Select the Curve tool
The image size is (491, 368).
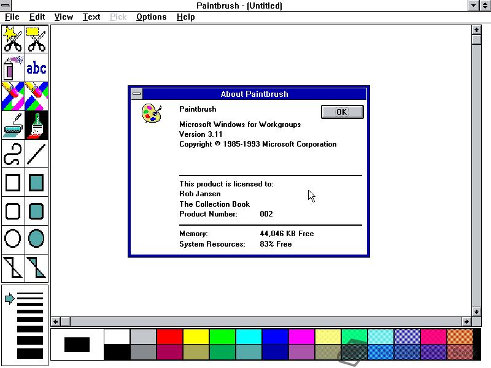coord(13,154)
